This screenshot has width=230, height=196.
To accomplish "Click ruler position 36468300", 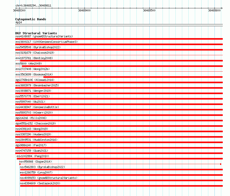I will click(x=19, y=10).
